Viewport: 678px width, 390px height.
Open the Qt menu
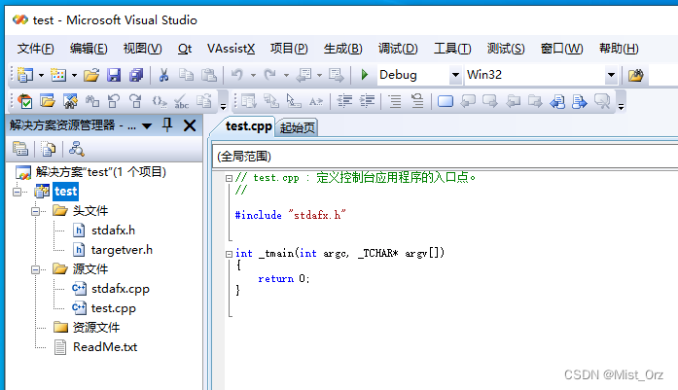coord(185,49)
